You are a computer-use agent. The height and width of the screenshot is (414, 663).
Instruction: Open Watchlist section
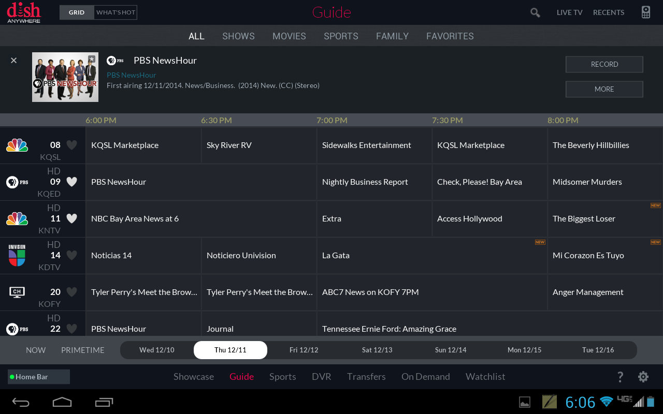tap(485, 377)
